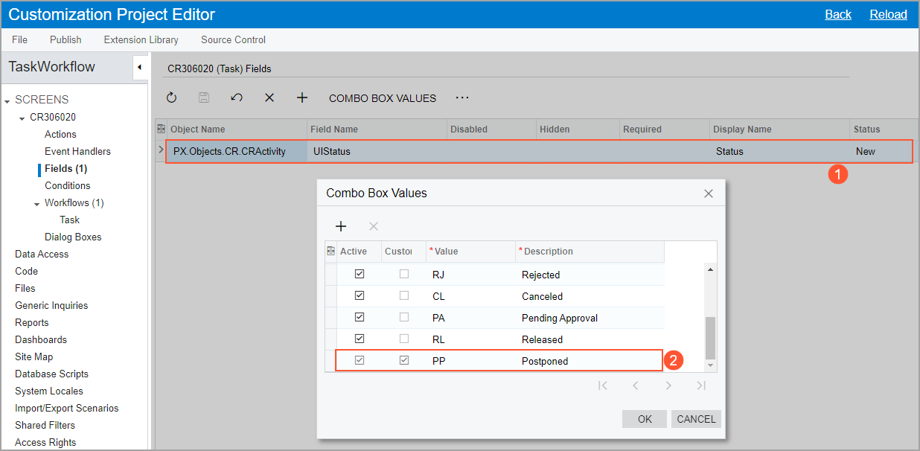Click the Save disk icon in toolbar

click(x=204, y=97)
